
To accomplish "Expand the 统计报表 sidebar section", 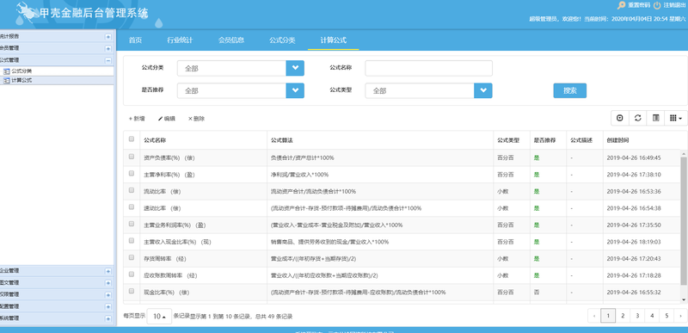I will coord(108,37).
